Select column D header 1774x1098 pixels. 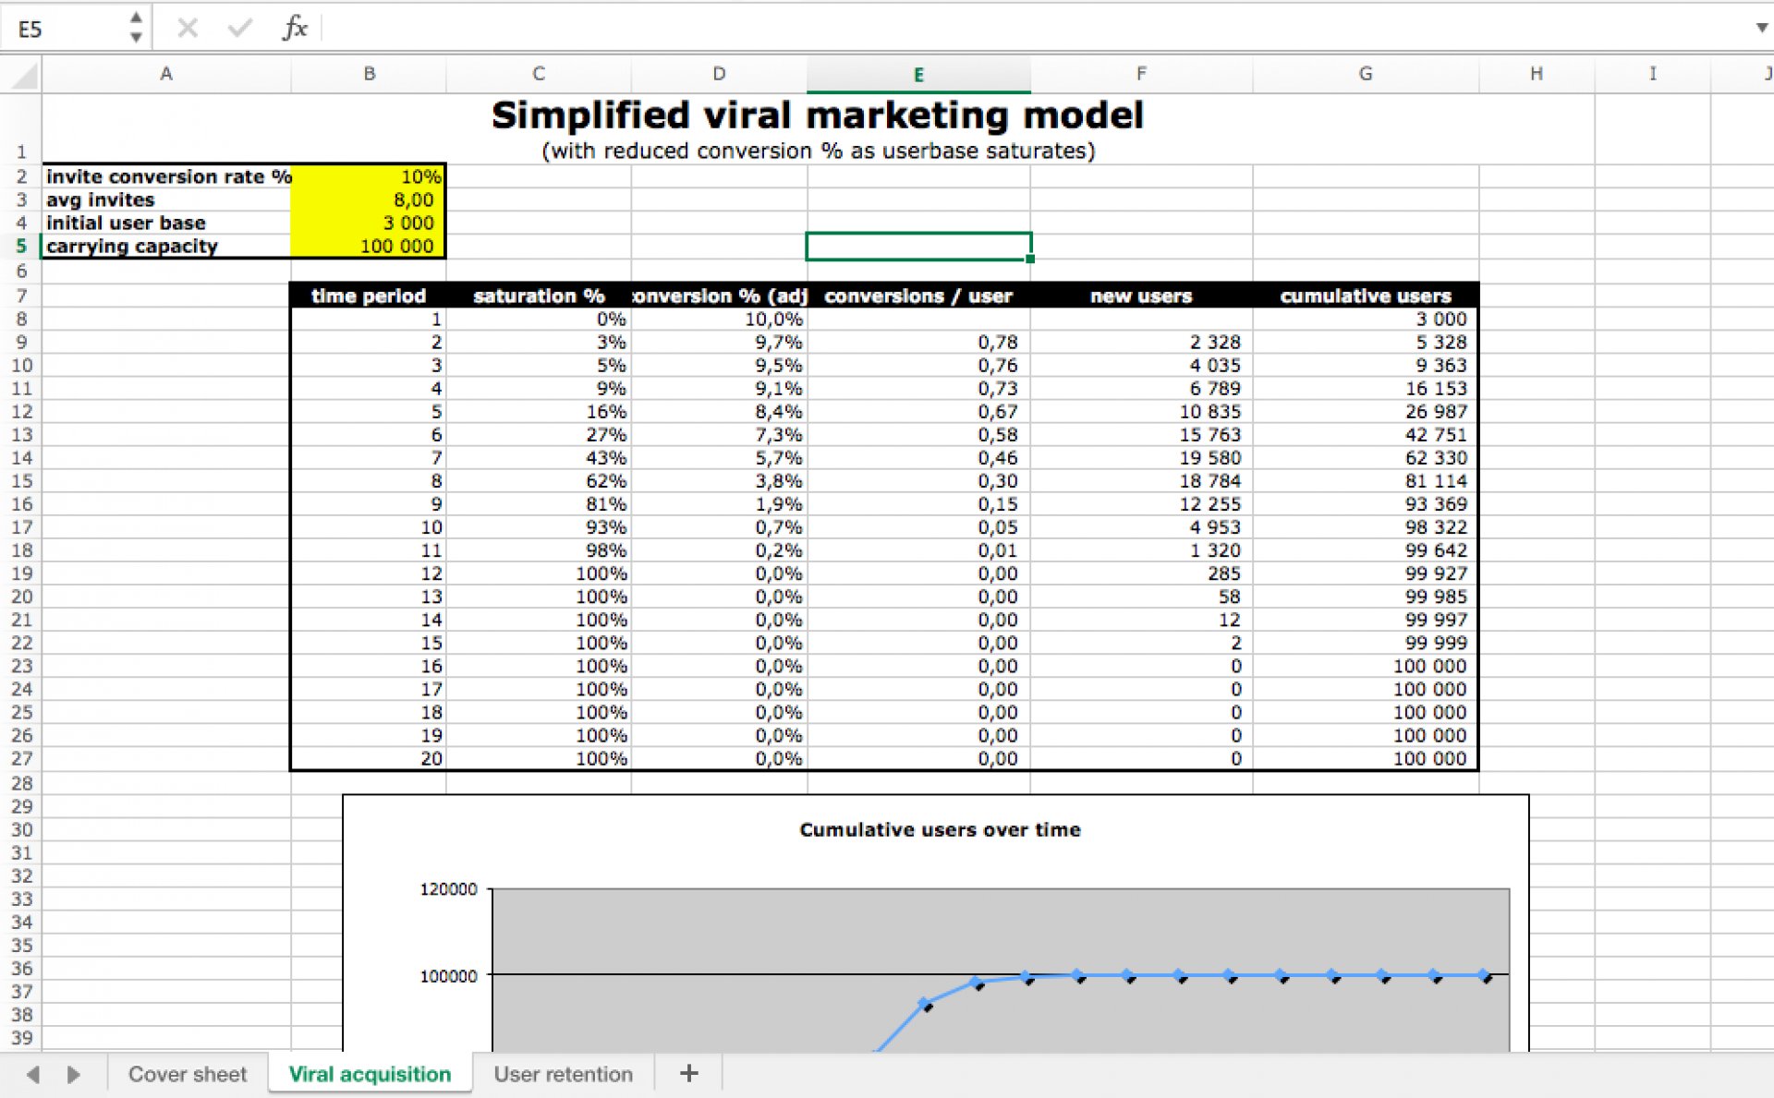pos(719,74)
